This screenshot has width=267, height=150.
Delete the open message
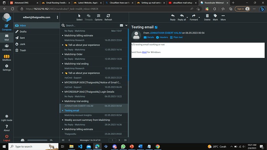tap(207, 17)
